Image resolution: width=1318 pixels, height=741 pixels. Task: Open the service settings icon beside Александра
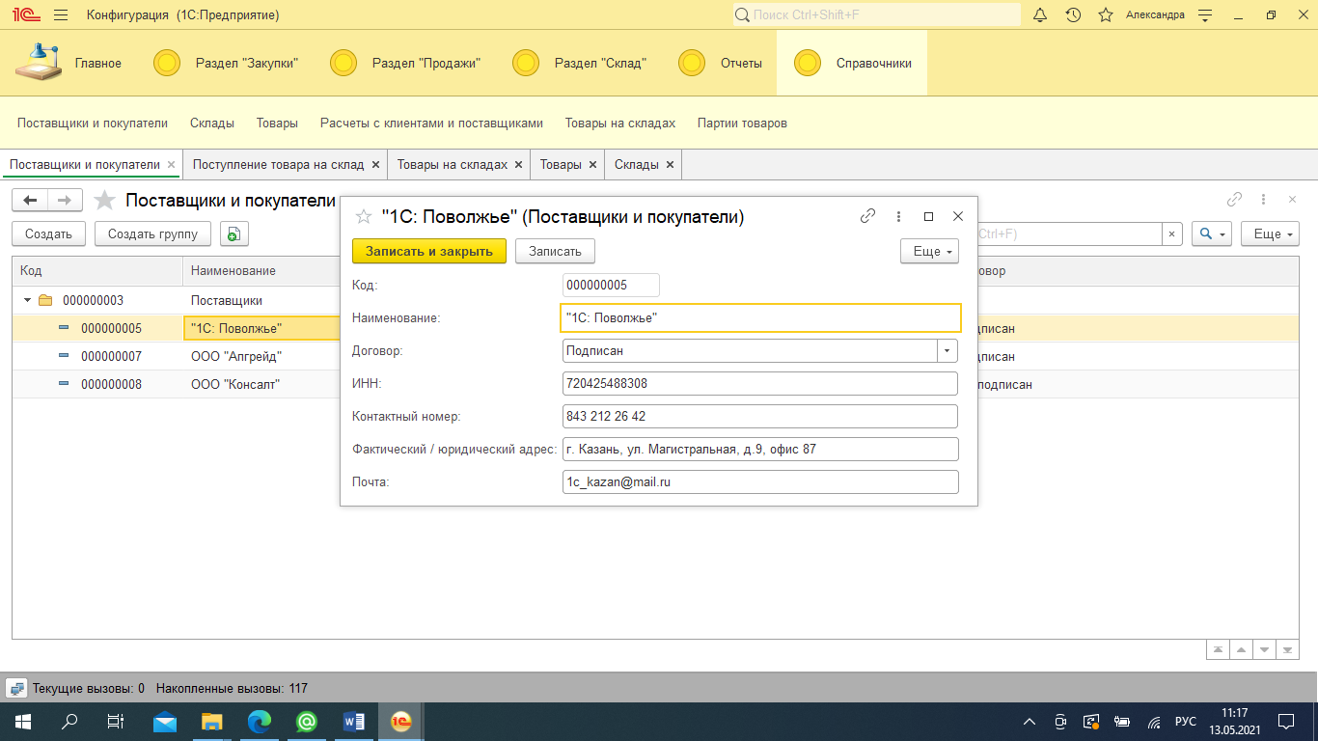coord(1204,14)
